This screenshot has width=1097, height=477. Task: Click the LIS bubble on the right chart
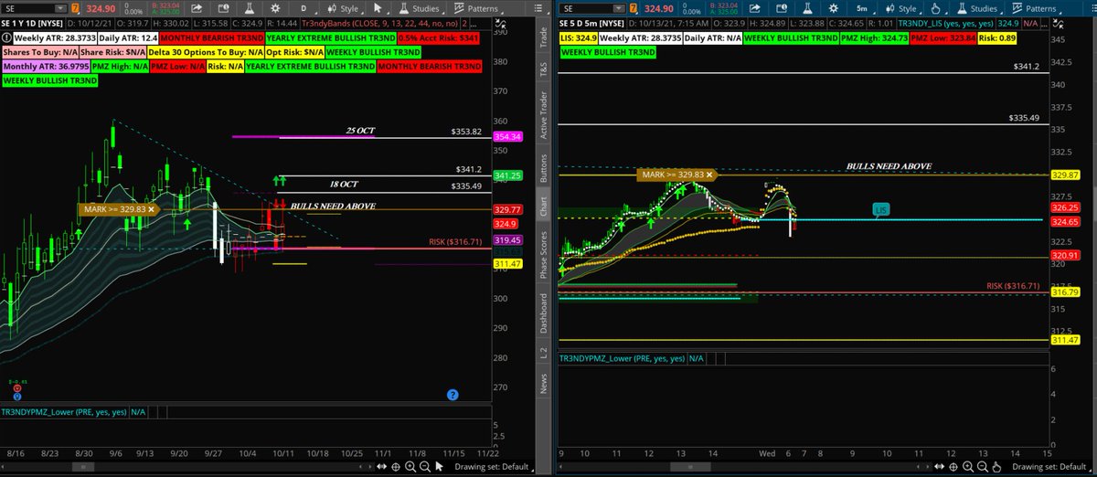(880, 209)
